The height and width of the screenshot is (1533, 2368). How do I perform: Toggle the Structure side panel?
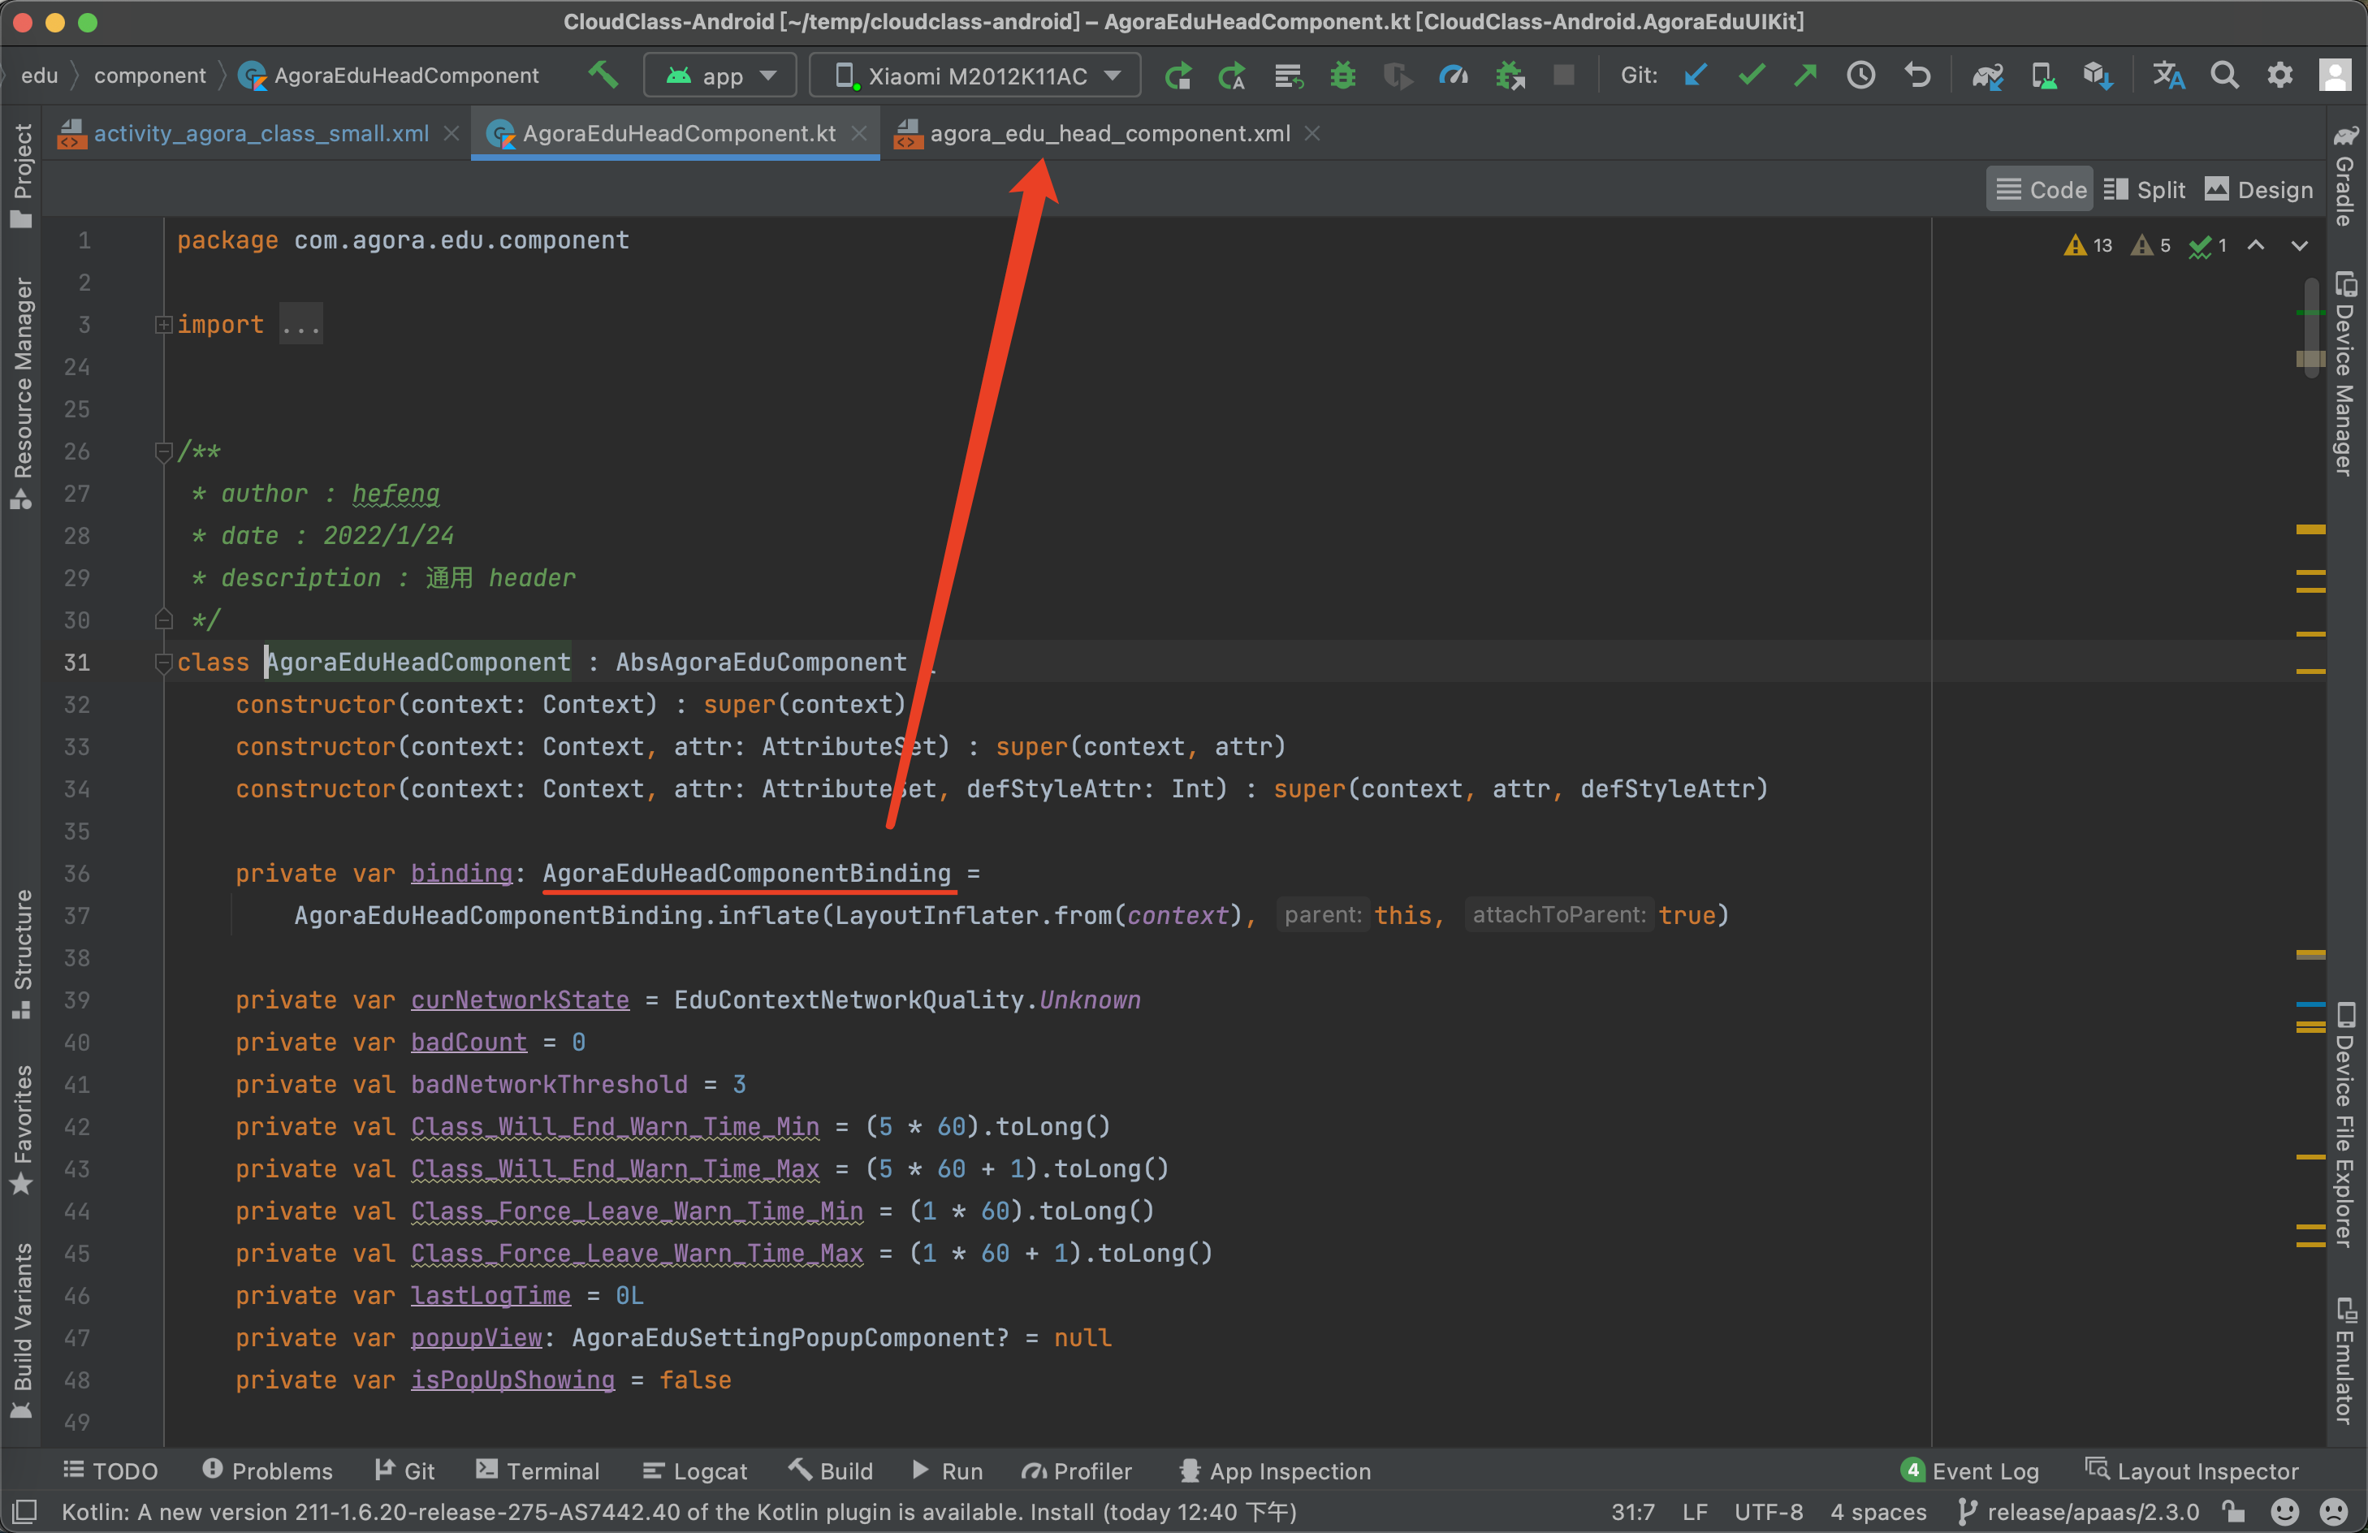click(22, 955)
